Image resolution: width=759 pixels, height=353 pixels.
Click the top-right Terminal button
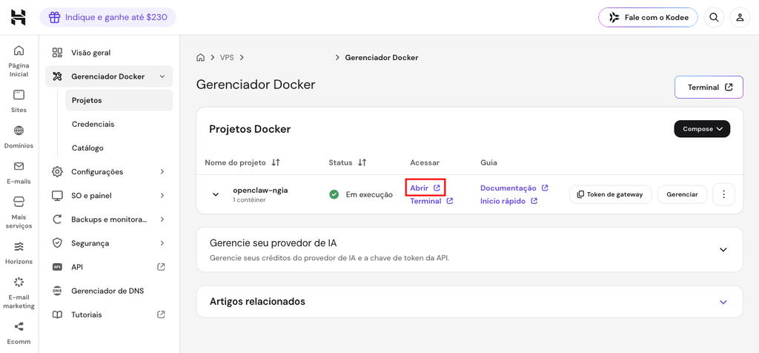709,88
